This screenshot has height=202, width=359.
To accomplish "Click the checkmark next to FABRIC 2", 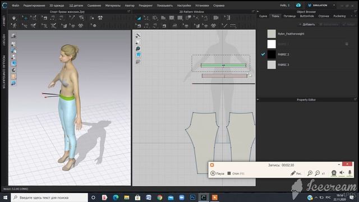I will (263, 54).
